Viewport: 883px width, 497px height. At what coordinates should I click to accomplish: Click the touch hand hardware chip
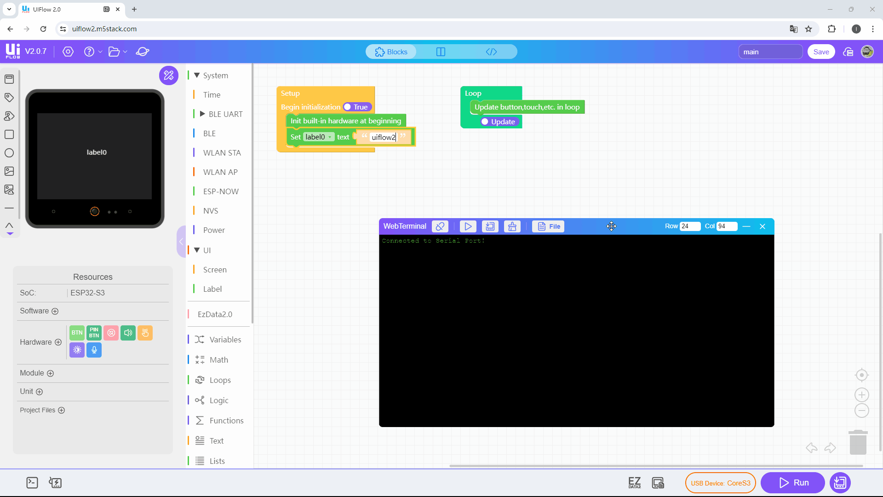click(145, 333)
